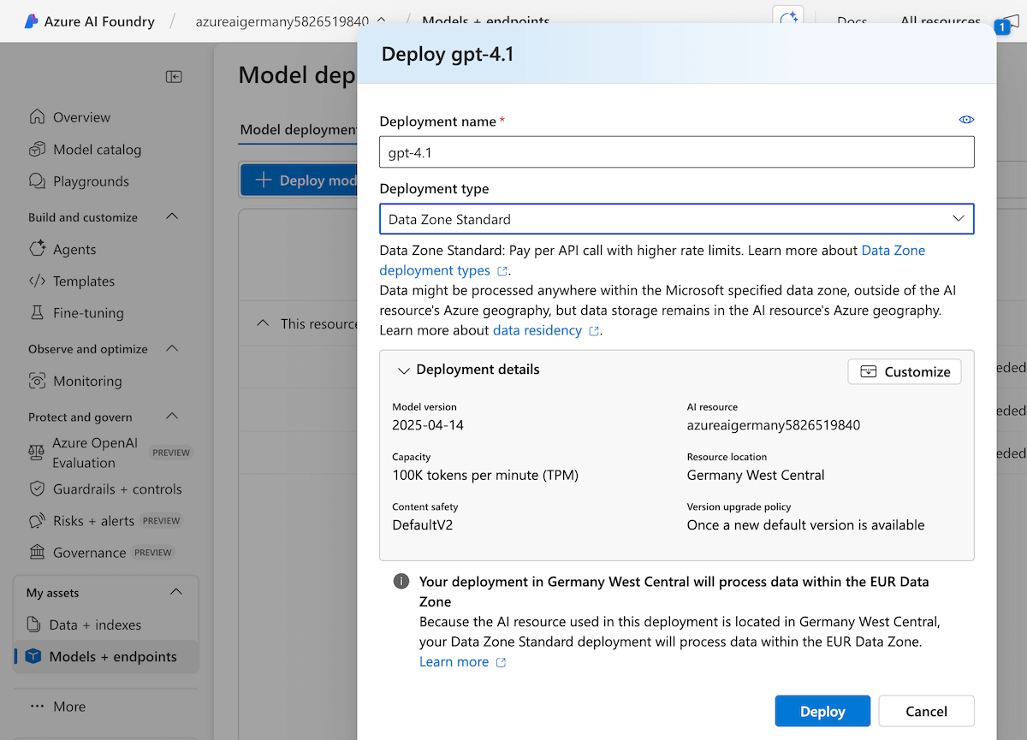Collapse the Build and customize section
1027x740 pixels.
tap(172, 217)
